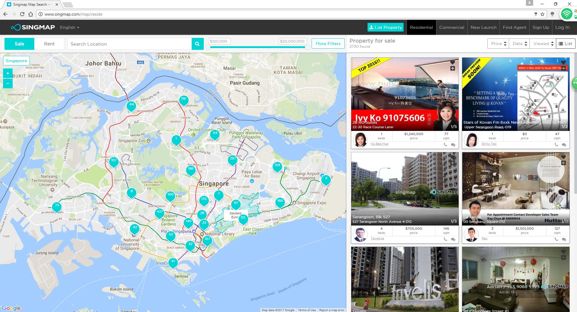Image resolution: width=577 pixels, height=312 pixels.
Task: Call agent Ray phone icon
Action: [x=557, y=239]
